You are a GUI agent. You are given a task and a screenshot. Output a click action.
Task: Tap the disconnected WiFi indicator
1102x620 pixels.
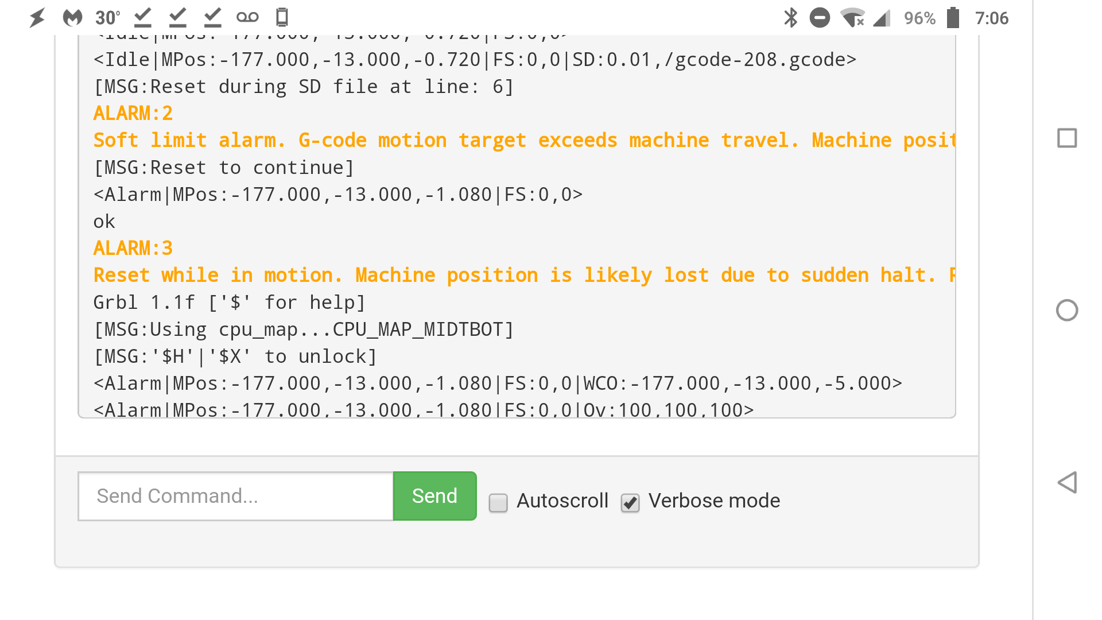[853, 18]
